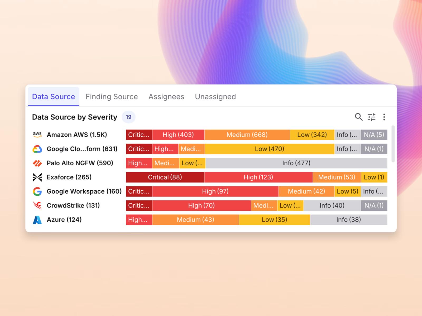422x316 pixels.
Task: Click the High (97) segment for Google Workspace
Action: point(215,191)
